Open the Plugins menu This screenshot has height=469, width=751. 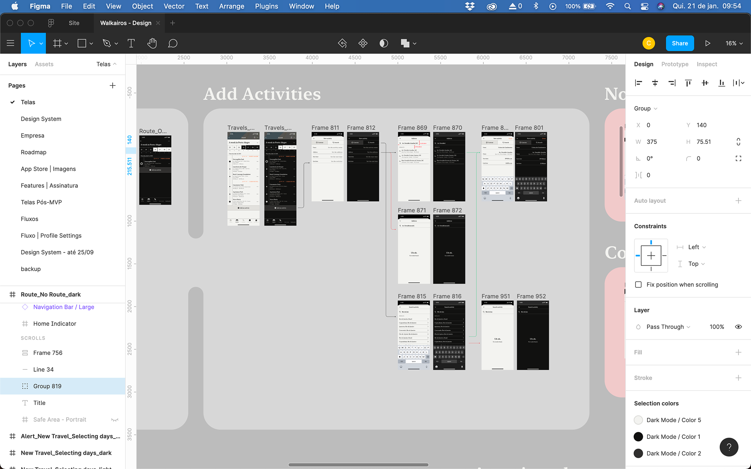point(266,6)
